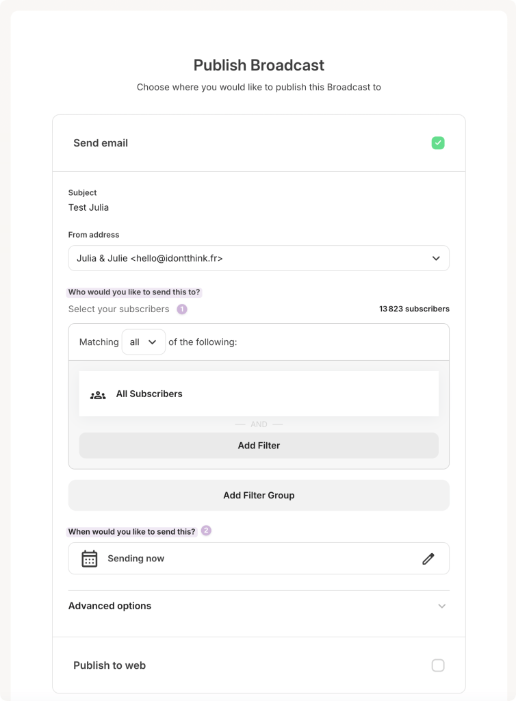Click the Publish to web label
The image size is (516, 701).
[x=109, y=665]
